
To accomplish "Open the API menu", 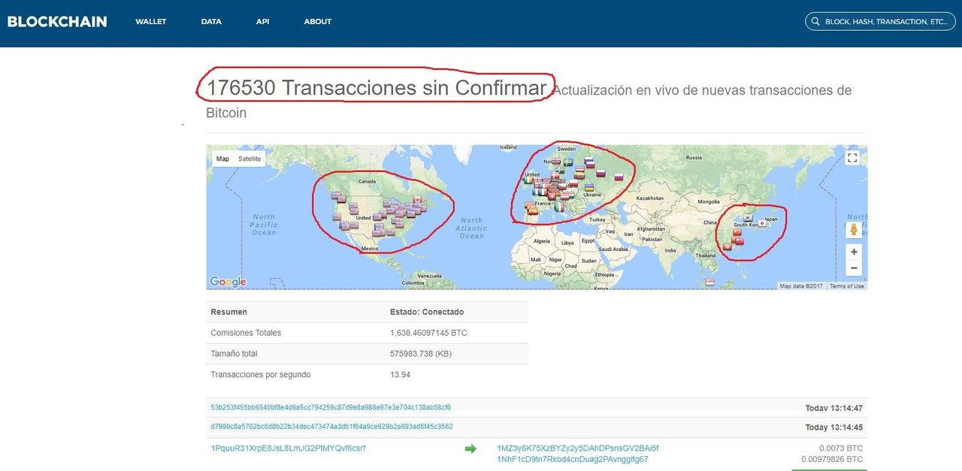I will pos(262,22).
